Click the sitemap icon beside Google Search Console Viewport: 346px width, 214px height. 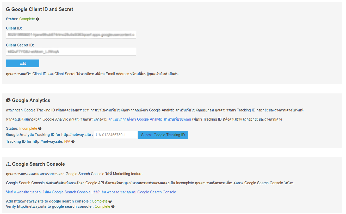8,164
